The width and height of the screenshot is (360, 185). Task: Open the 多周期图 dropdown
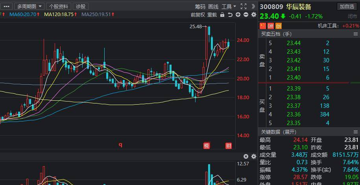(x=29, y=6)
